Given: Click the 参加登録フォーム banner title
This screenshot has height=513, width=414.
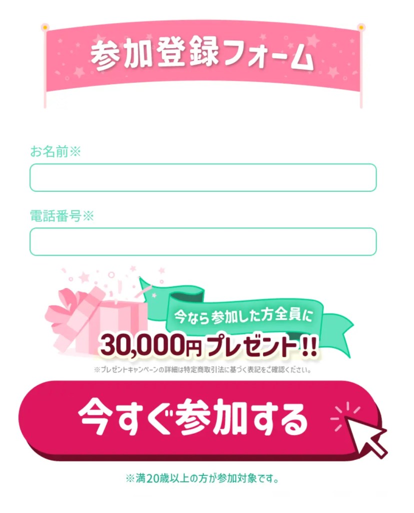Looking at the screenshot, I should [x=202, y=54].
